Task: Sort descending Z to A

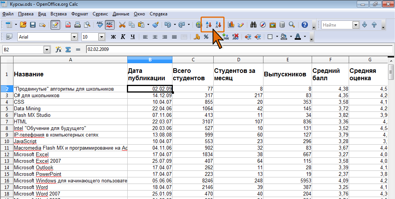Action: click(218, 25)
